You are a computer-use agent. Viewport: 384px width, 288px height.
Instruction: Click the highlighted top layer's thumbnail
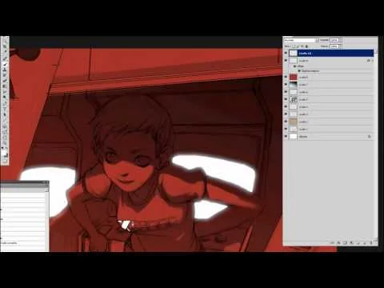pos(294,54)
